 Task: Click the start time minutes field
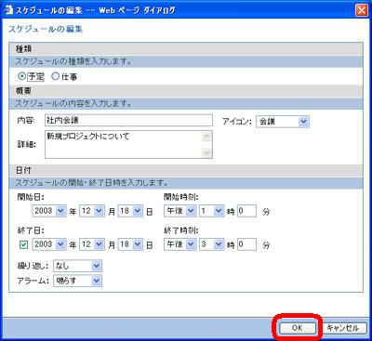(246, 211)
